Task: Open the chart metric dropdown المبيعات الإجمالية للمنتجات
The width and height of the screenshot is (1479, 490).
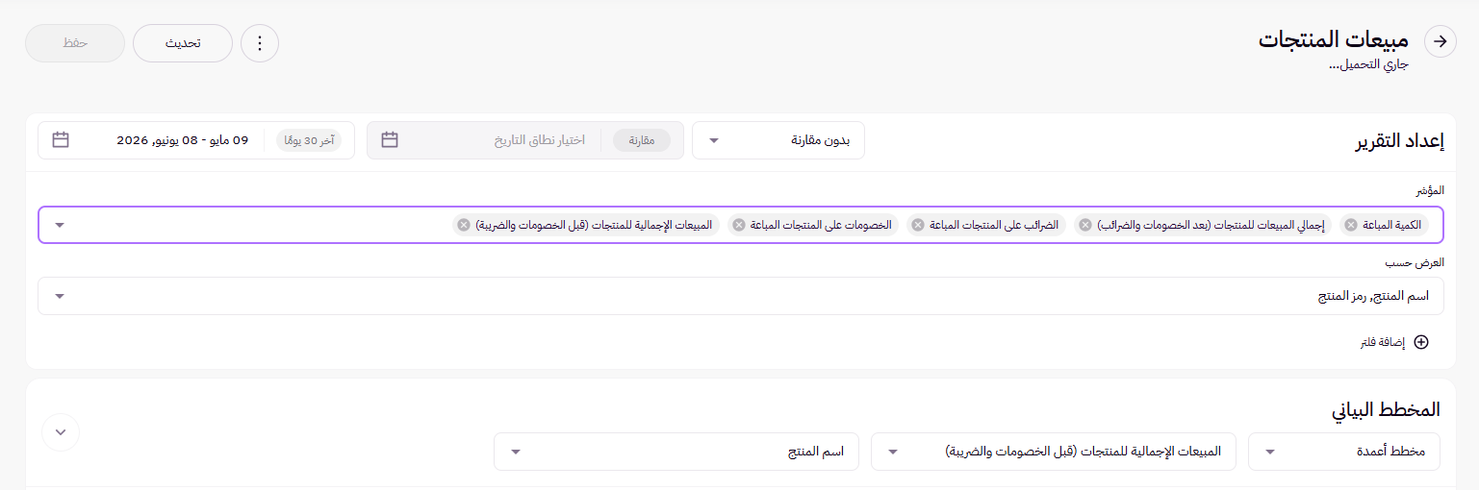Action: tap(1054, 452)
